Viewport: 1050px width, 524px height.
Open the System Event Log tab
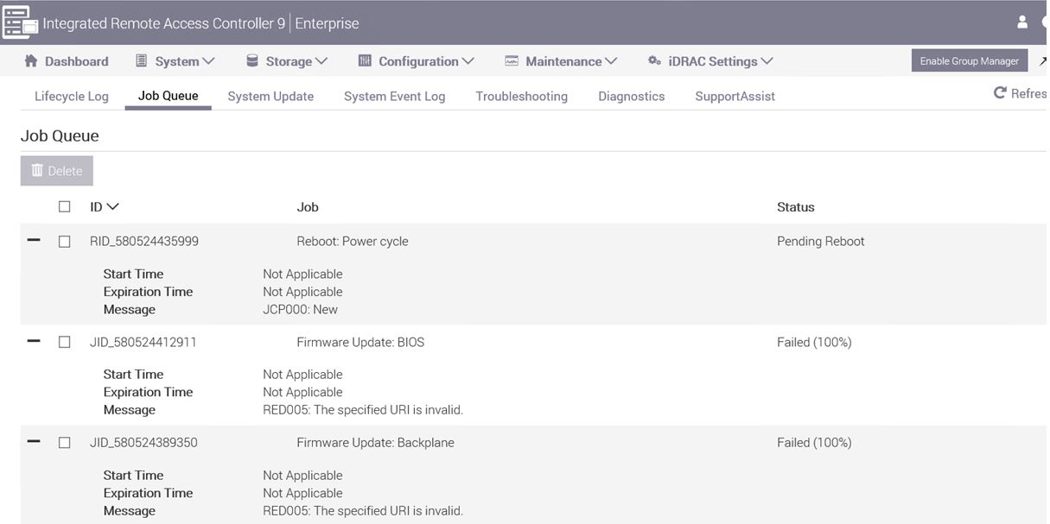click(x=394, y=96)
